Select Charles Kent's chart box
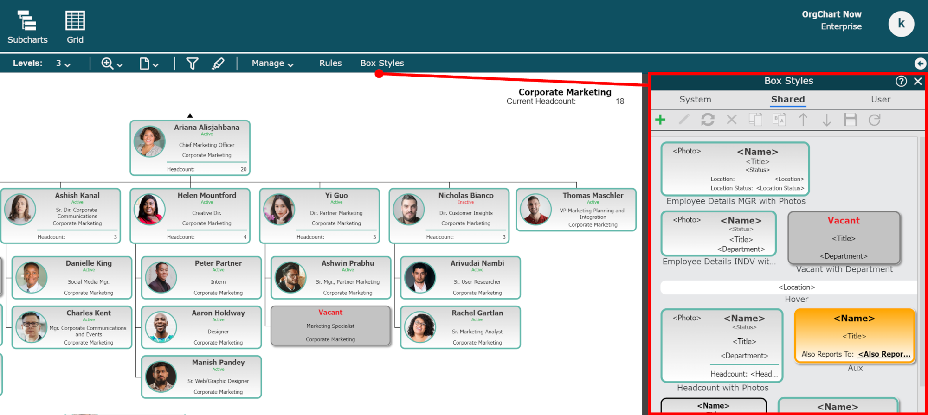This screenshot has height=415, width=928. (72, 327)
